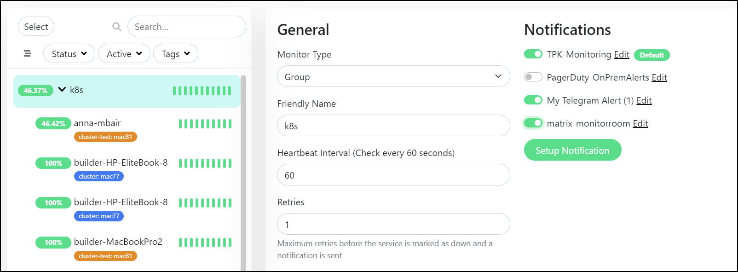
Task: Click the 100% badge for builder-MacBookPro2
Action: click(x=53, y=242)
